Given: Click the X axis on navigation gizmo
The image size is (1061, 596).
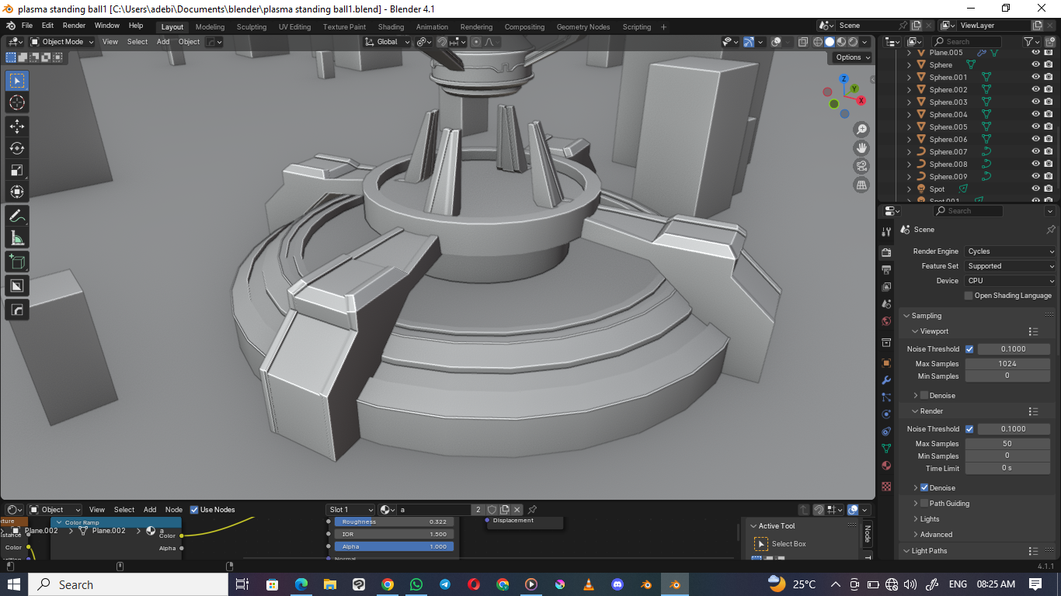Looking at the screenshot, I should 861,101.
